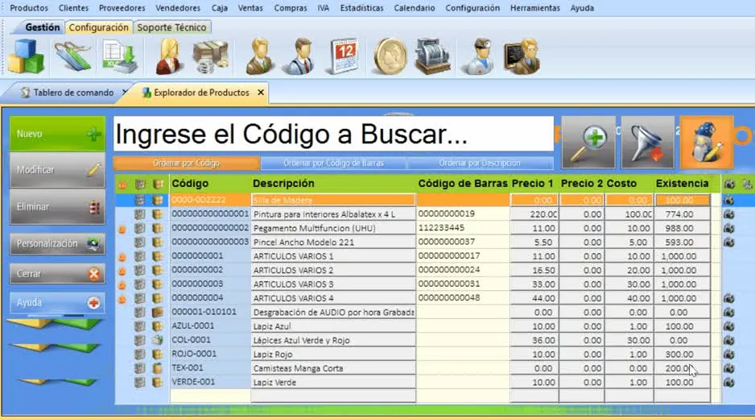The width and height of the screenshot is (755, 419).
Task: Open the cash register toolbar icon
Action: click(x=432, y=57)
